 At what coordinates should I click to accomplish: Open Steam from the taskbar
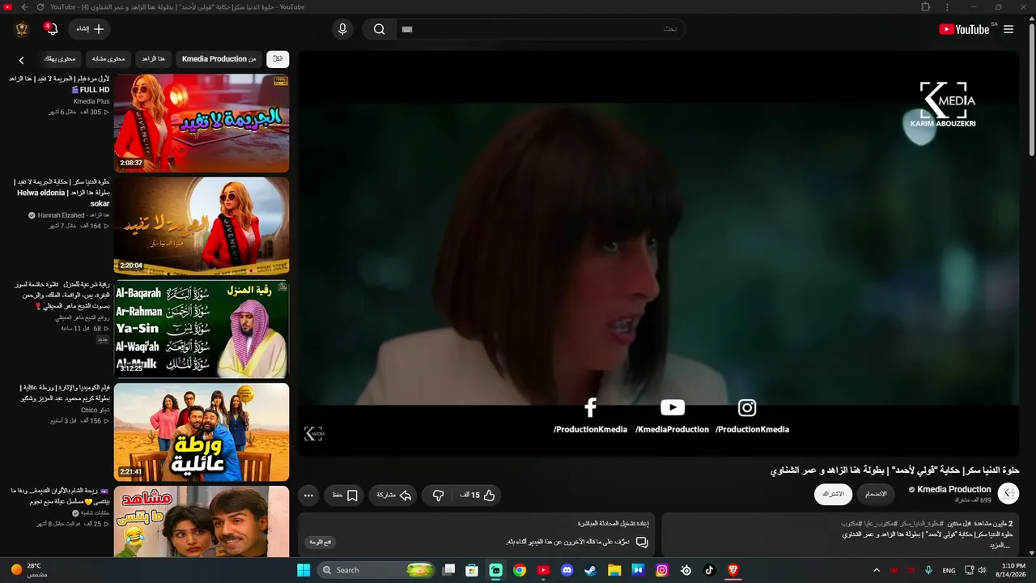click(x=591, y=570)
